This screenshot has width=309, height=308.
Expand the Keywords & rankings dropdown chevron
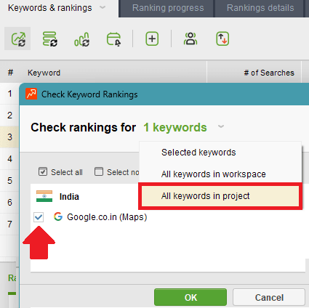pos(103,7)
